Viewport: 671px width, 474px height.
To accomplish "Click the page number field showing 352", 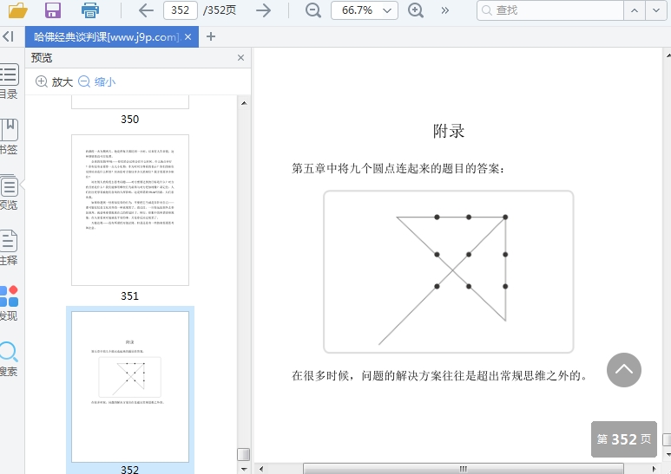I will point(181,10).
